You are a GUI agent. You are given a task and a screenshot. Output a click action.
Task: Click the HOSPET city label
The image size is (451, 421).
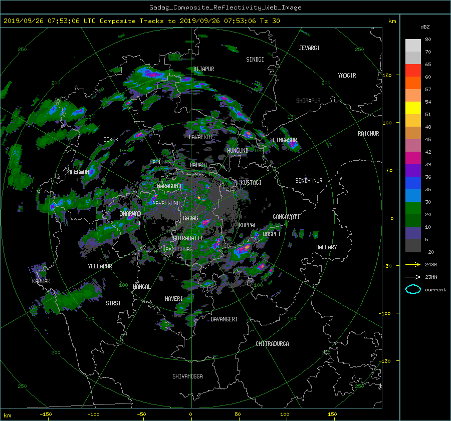pos(272,234)
